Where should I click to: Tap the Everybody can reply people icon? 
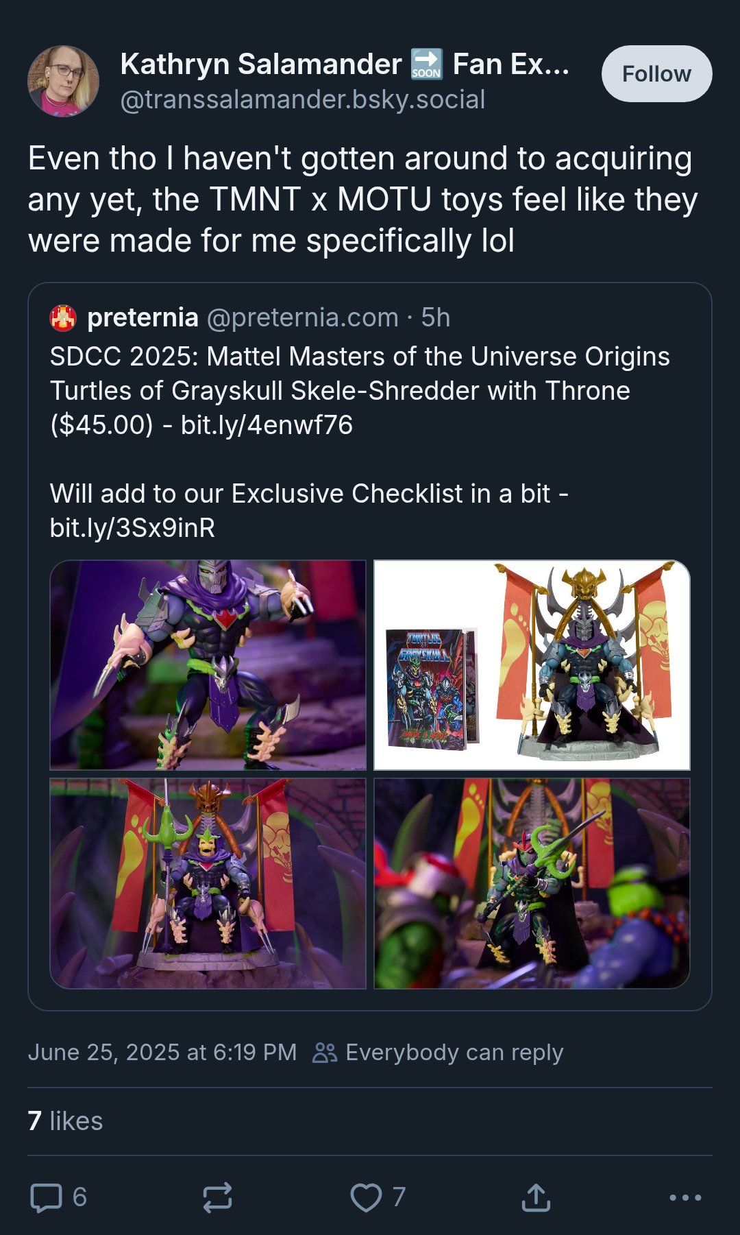point(325,1053)
